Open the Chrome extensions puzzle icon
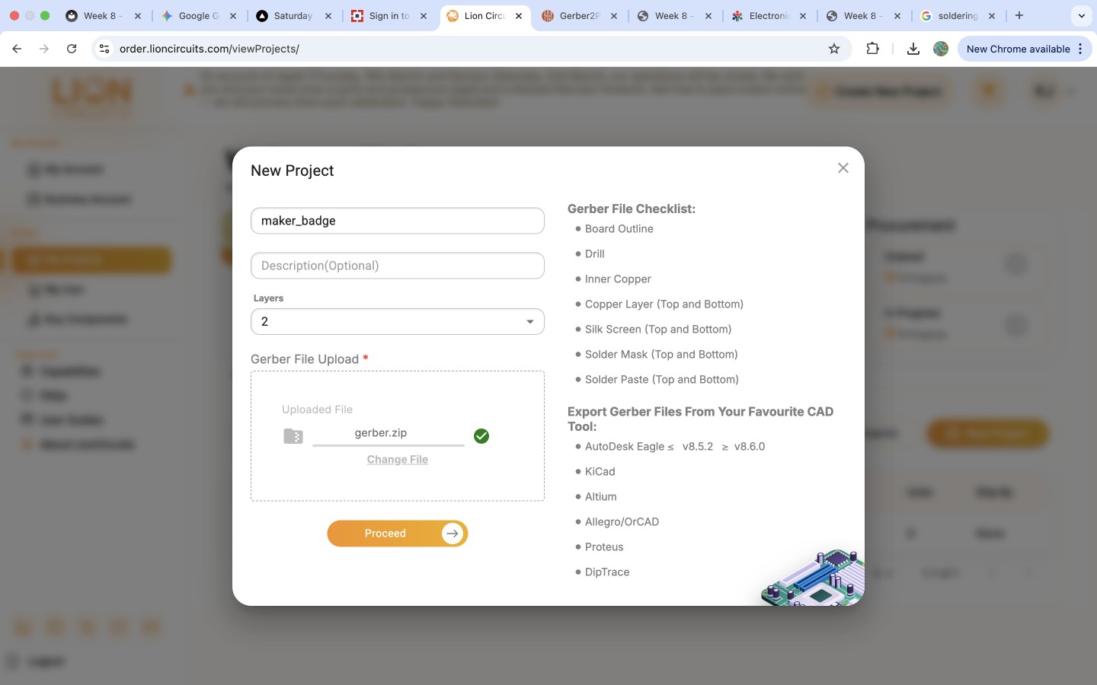 click(873, 49)
